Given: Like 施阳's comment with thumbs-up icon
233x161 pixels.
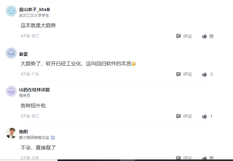Looking at the screenshot, I should (204, 158).
